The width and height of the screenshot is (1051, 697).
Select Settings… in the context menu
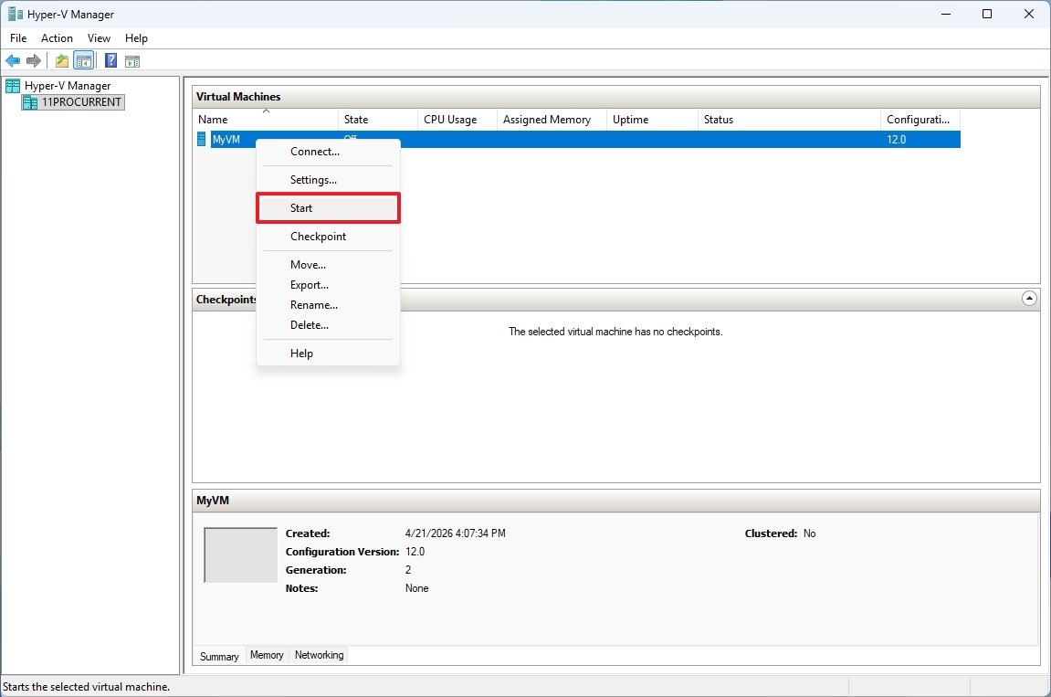313,179
